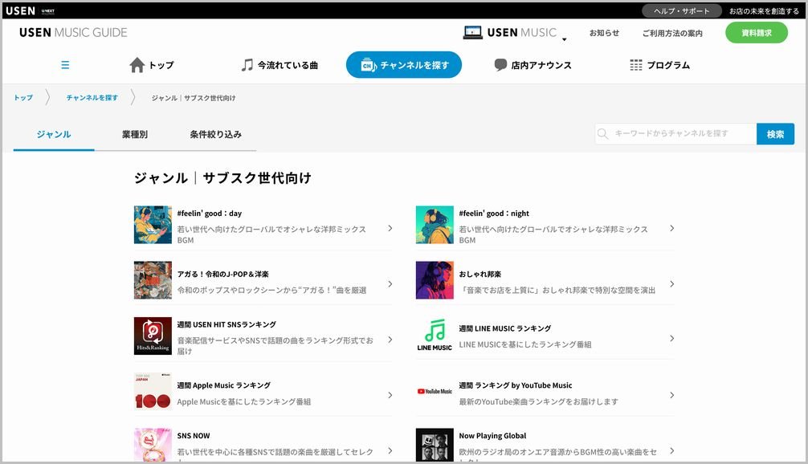The image size is (808, 464).
Task: Open the hamburger menu icon
Action: (x=65, y=65)
